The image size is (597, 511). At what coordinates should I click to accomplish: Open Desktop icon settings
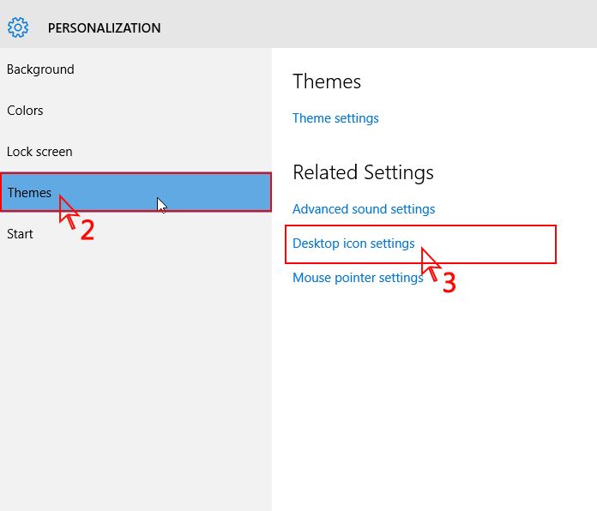click(x=353, y=243)
